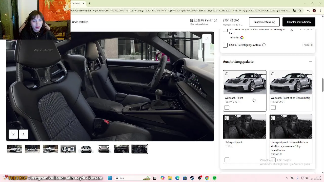This screenshot has width=324, height=182.
Task: Click the camera snapshot view button
Action: point(24,134)
